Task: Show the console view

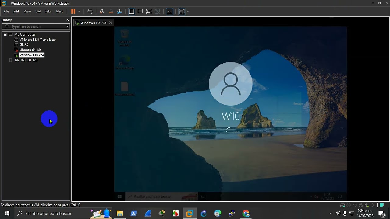Action: click(170, 12)
